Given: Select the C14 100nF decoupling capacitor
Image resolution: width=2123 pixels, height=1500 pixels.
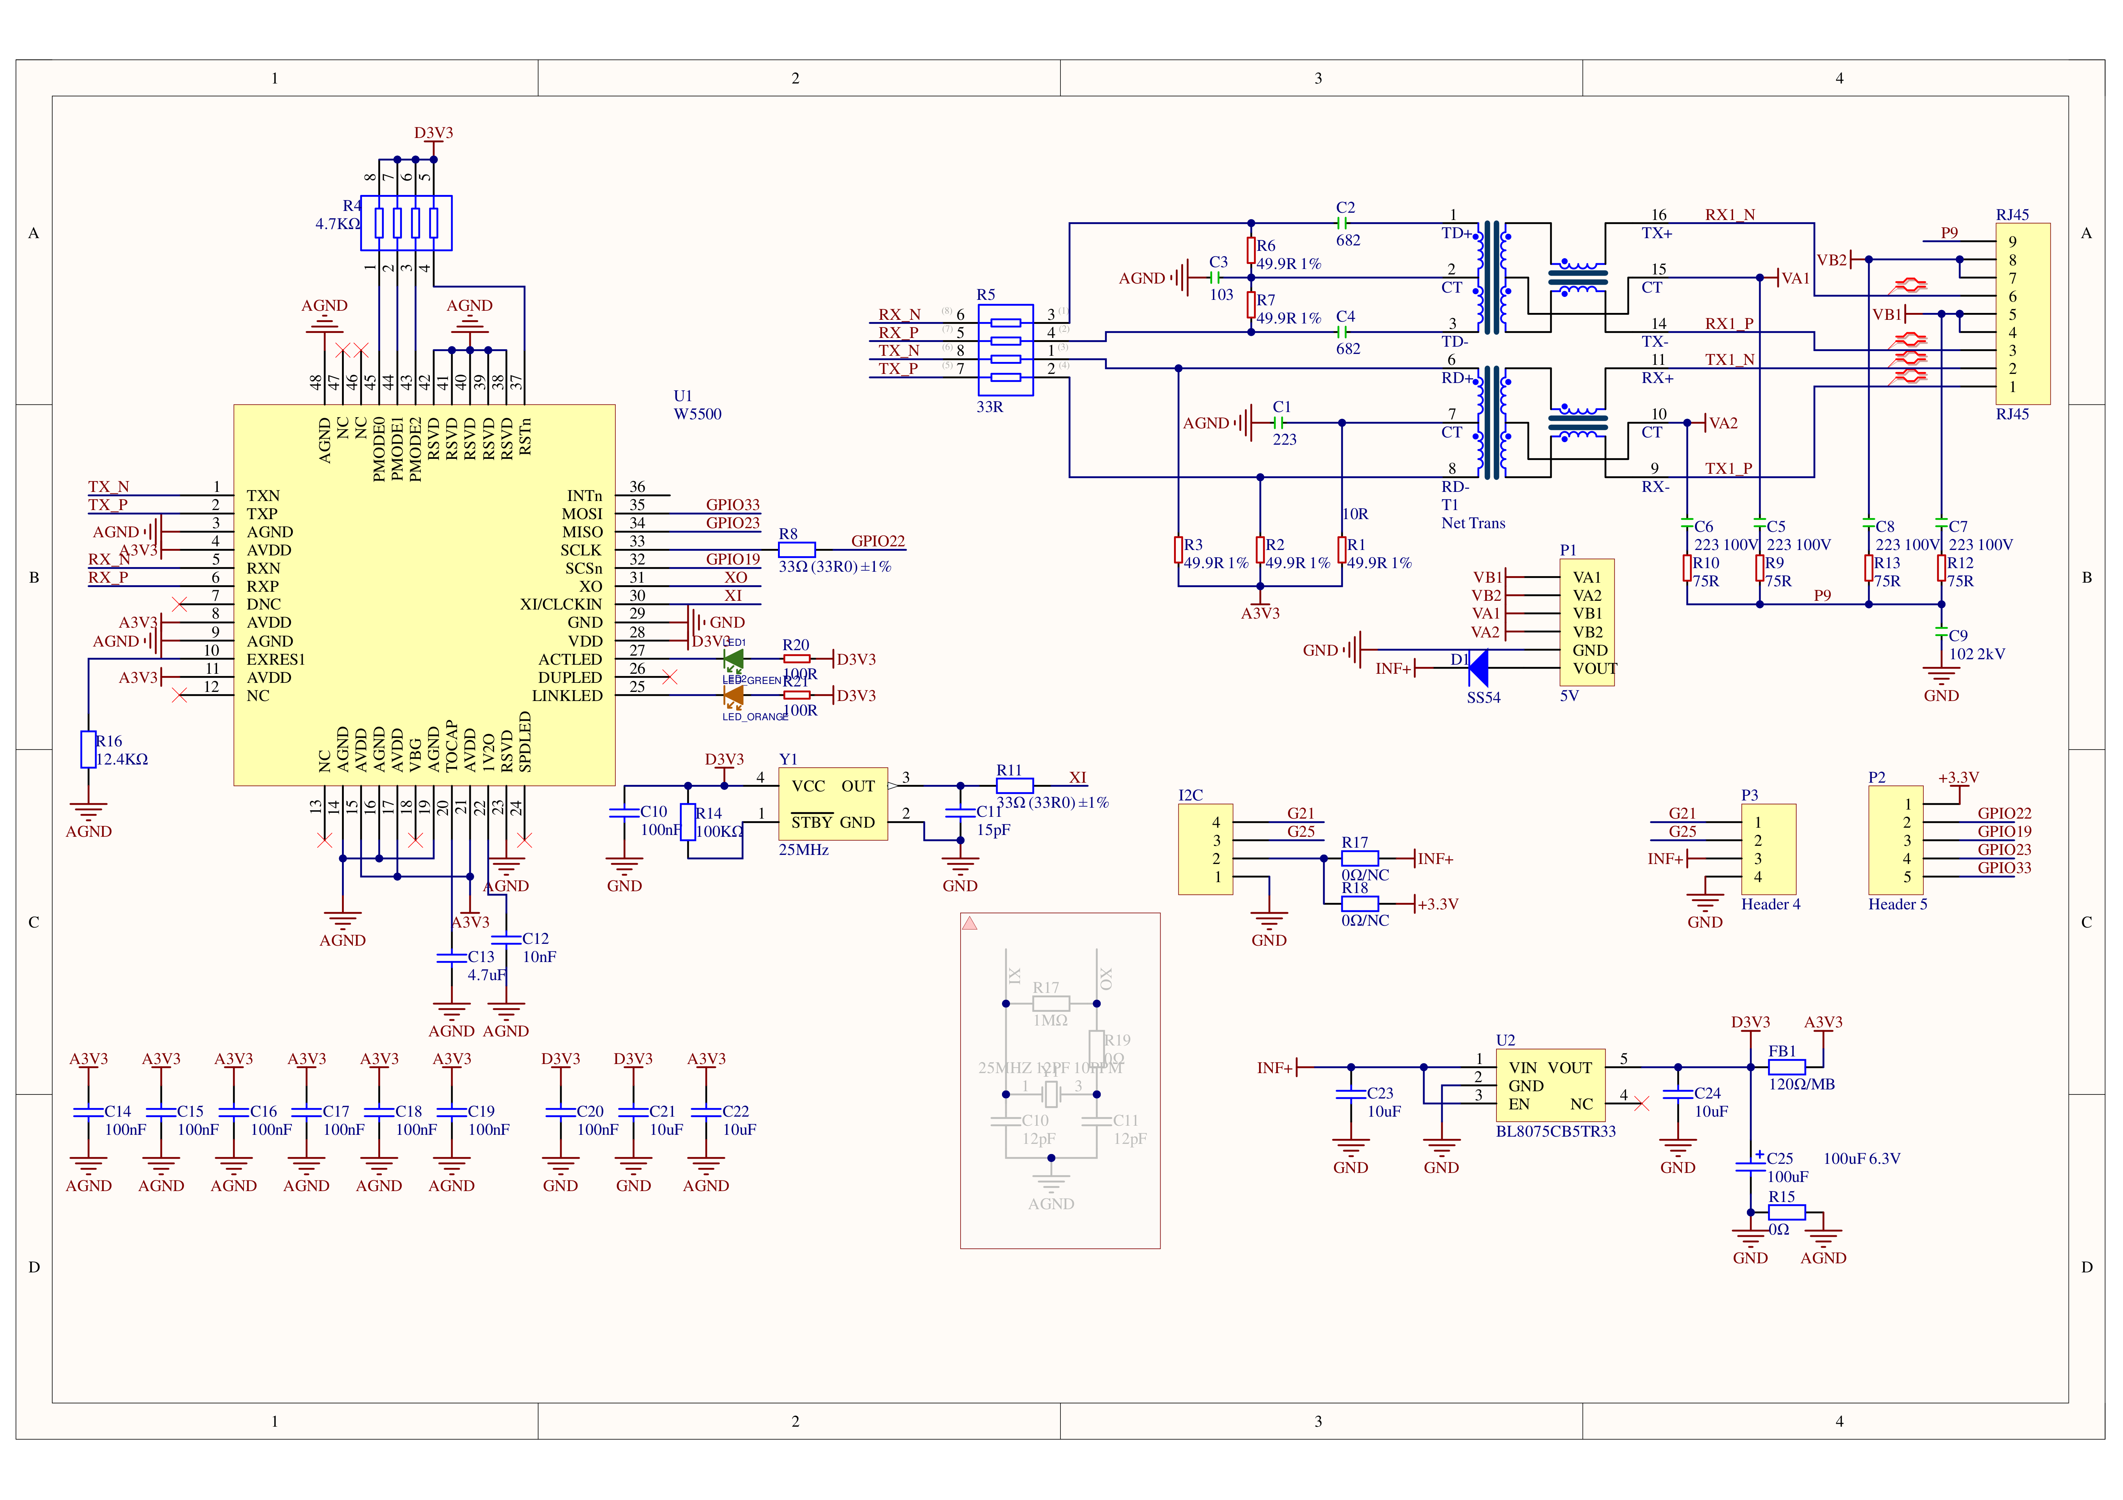Looking at the screenshot, I should coord(89,1113).
